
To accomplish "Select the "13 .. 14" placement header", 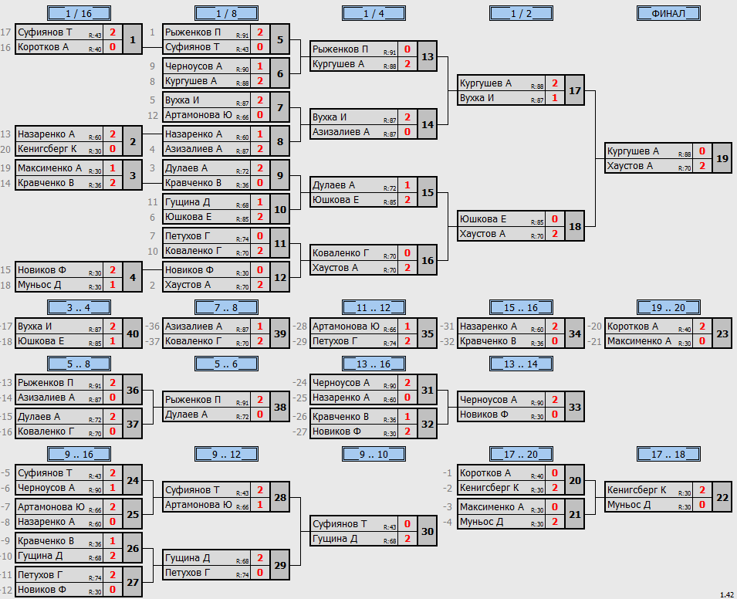I will coord(521,364).
